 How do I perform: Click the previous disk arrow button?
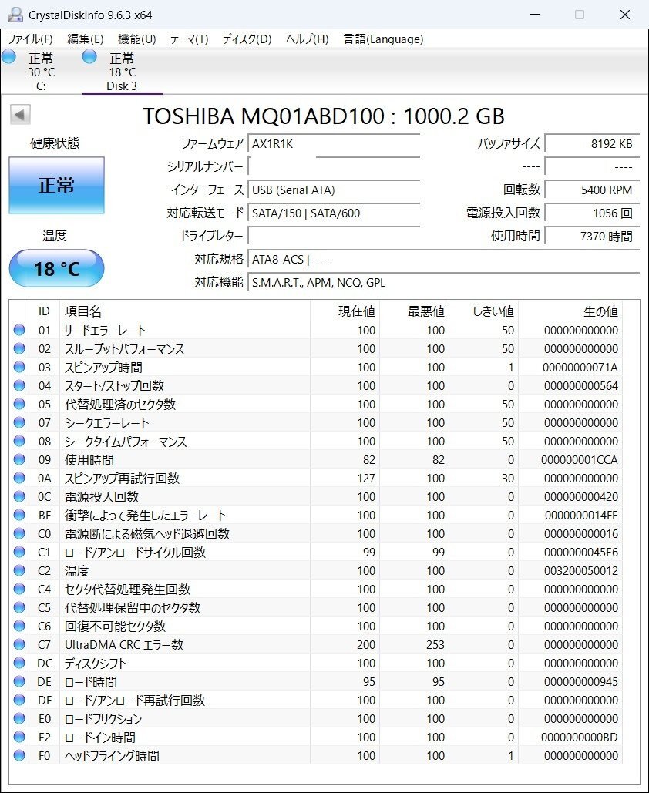20,114
